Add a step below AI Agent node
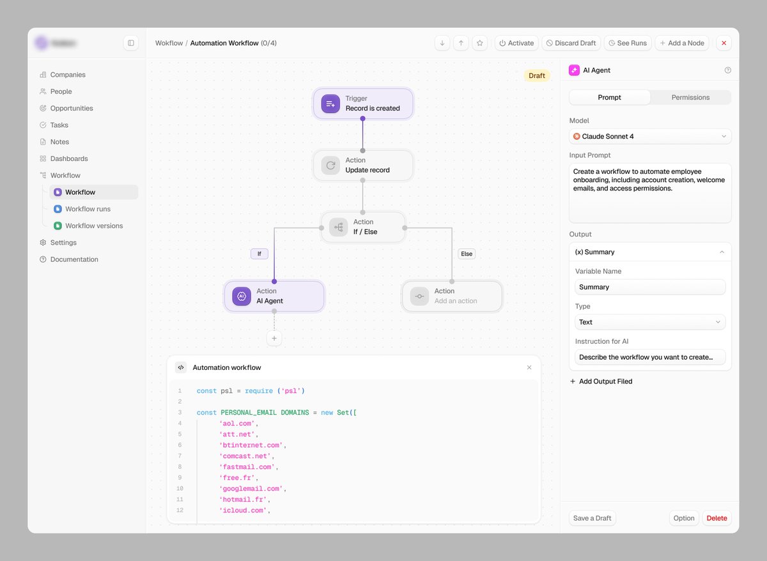767x561 pixels. click(x=274, y=339)
